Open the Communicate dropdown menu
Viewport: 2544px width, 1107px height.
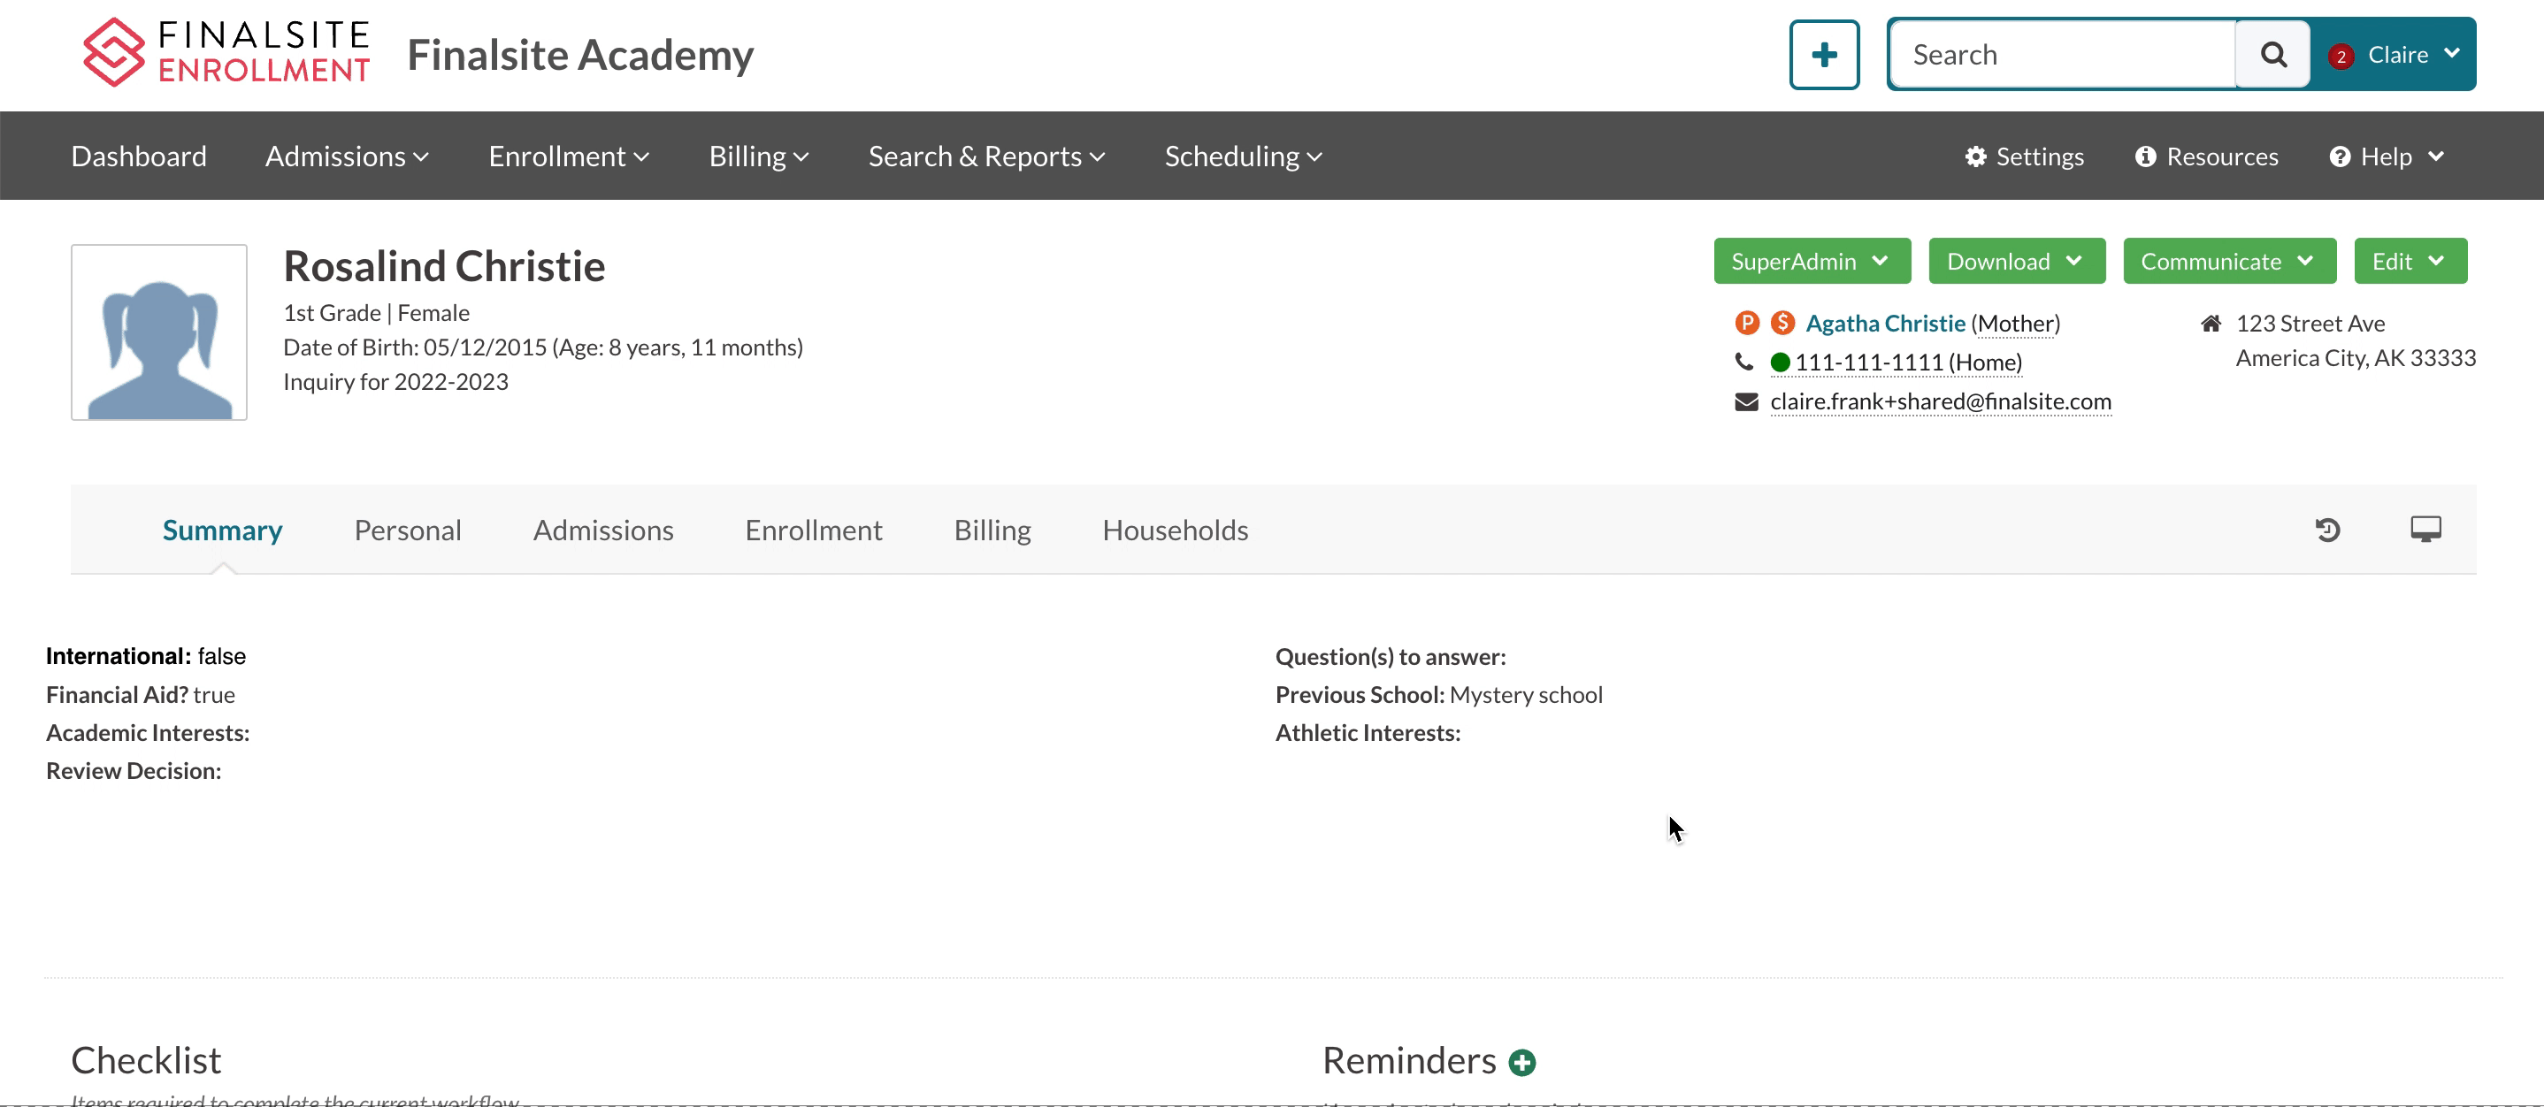2228,262
